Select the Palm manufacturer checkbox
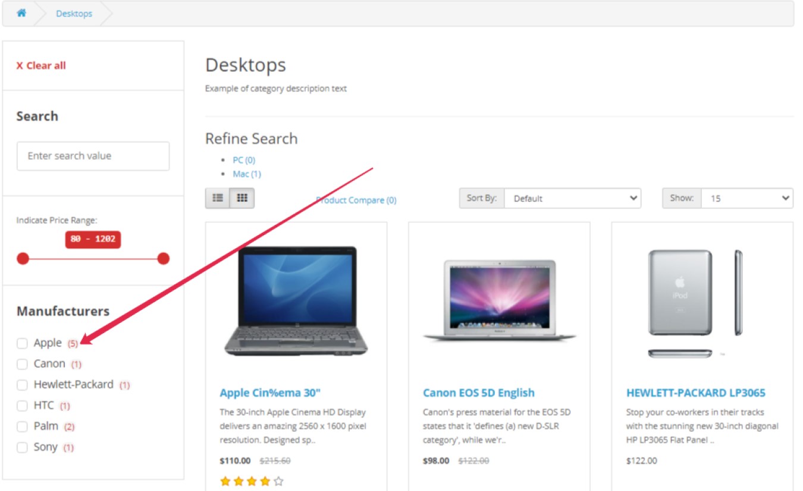Viewport: 803px width, 491px height. (x=22, y=426)
